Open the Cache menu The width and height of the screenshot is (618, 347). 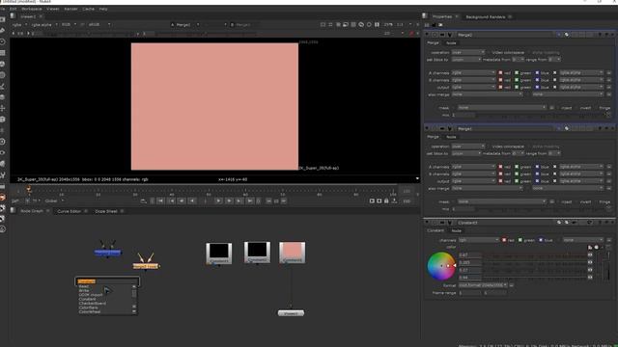[x=88, y=9]
